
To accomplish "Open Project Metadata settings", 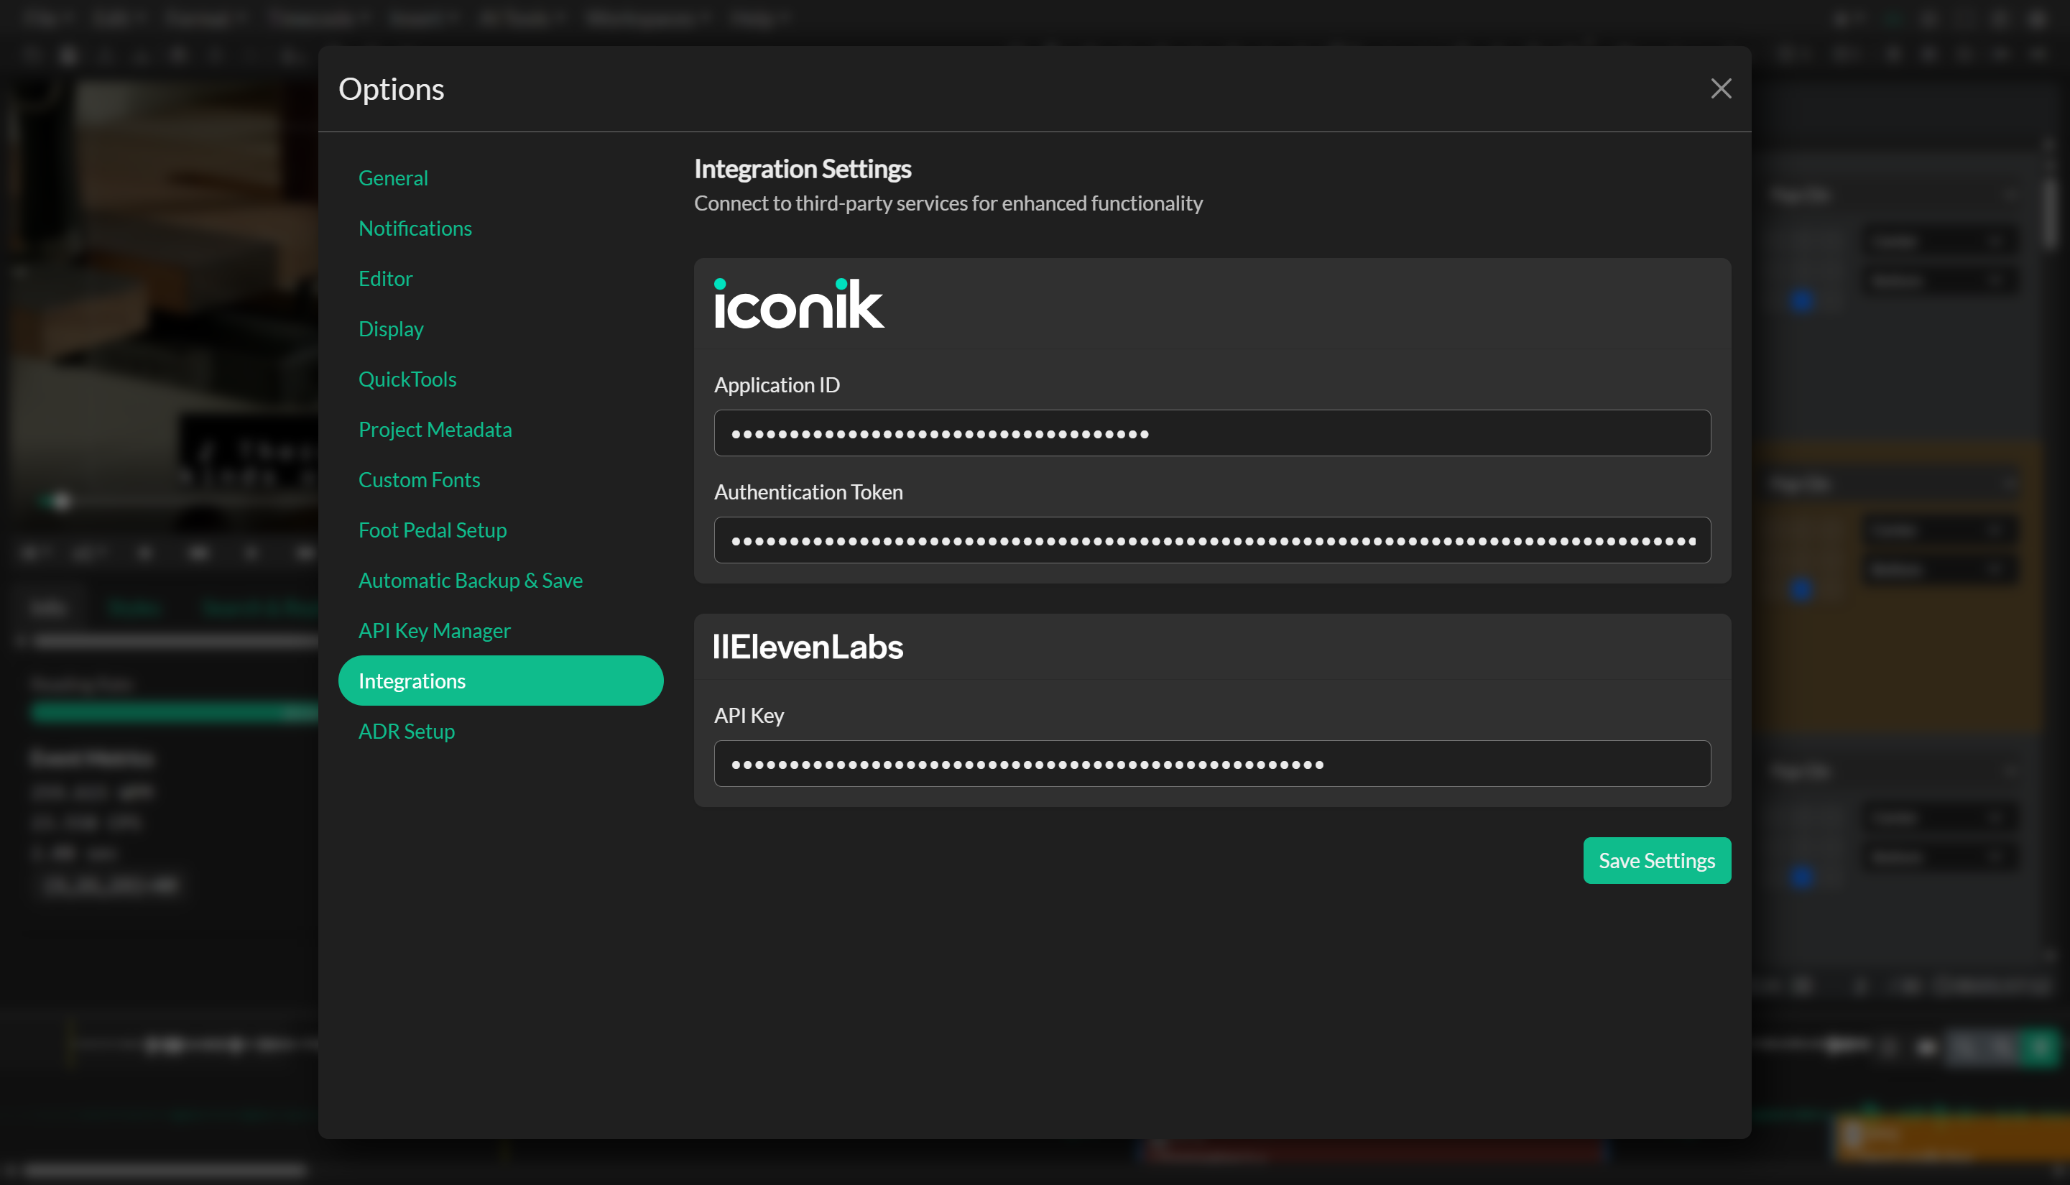I will (435, 429).
